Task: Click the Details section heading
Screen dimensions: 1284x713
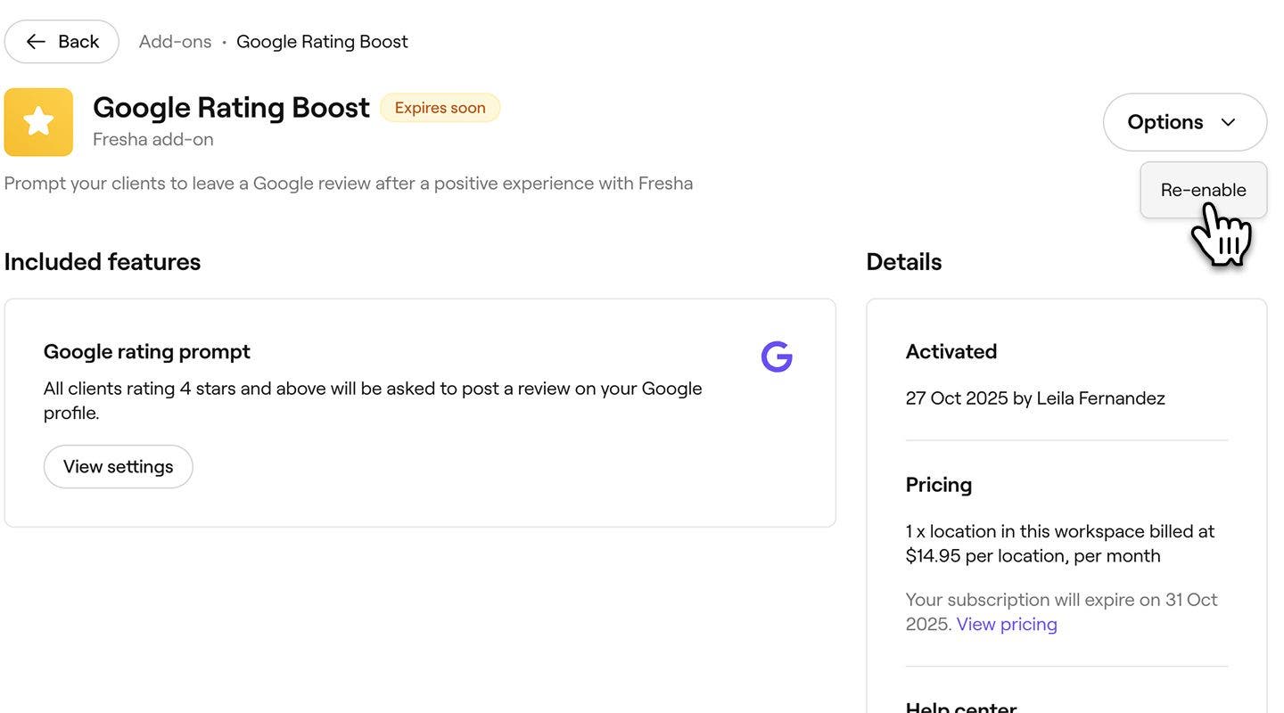Action: (x=903, y=262)
